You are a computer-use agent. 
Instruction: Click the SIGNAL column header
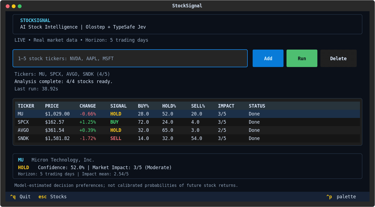pos(119,106)
